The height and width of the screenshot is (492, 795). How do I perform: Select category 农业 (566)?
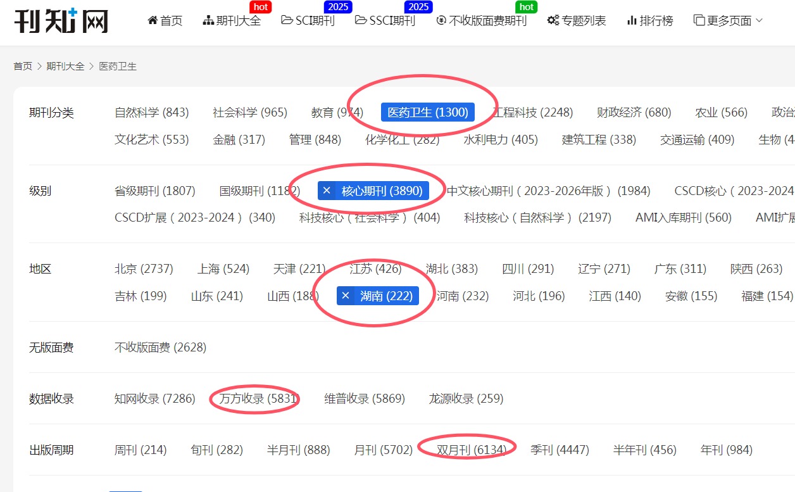722,113
